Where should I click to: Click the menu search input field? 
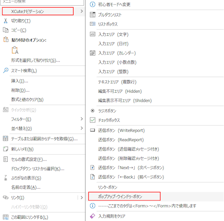[42, 2]
